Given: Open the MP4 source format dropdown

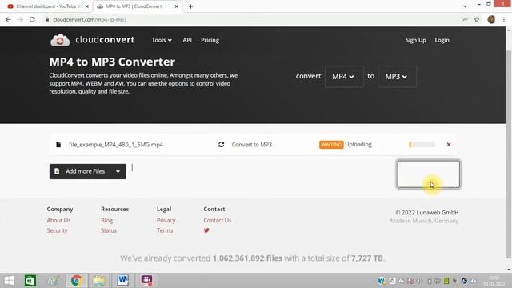Looking at the screenshot, I should [x=344, y=77].
